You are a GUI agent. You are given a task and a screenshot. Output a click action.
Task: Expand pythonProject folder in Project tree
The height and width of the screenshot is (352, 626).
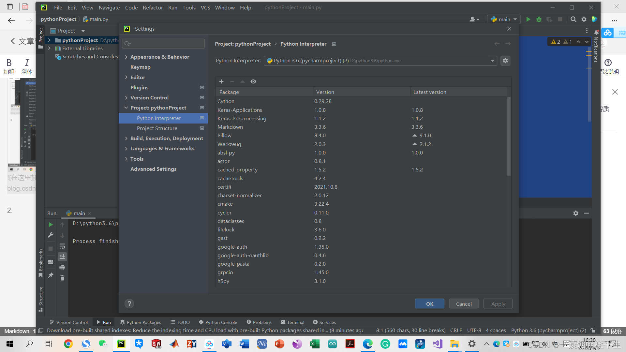pos(49,40)
